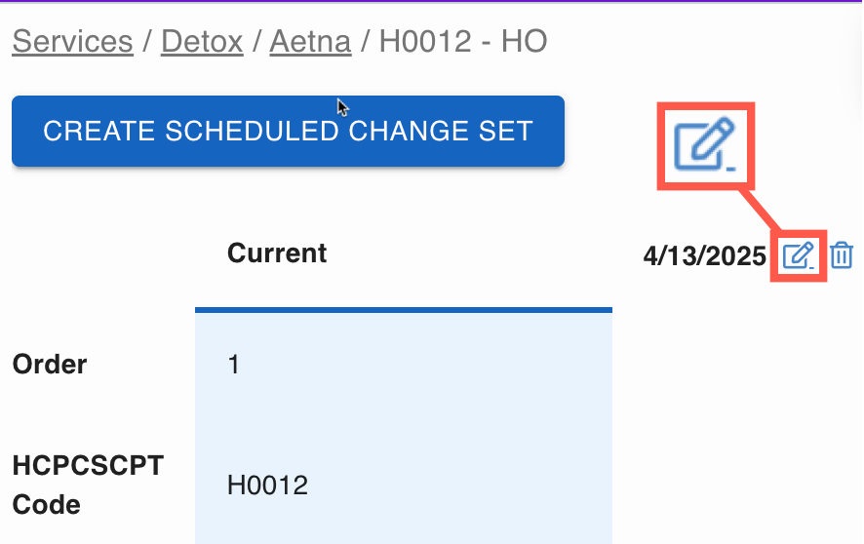
Task: Click the small edit icon beside 4/13/2025
Action: (798, 255)
